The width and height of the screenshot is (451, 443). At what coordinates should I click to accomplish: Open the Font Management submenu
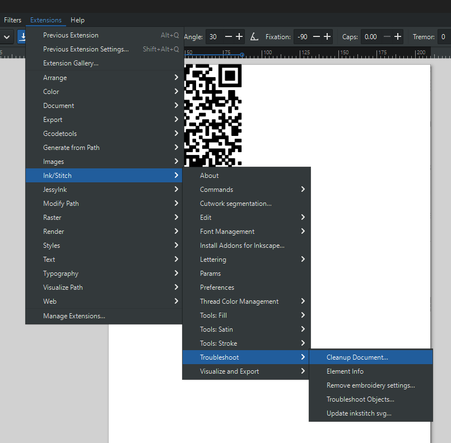[247, 232]
